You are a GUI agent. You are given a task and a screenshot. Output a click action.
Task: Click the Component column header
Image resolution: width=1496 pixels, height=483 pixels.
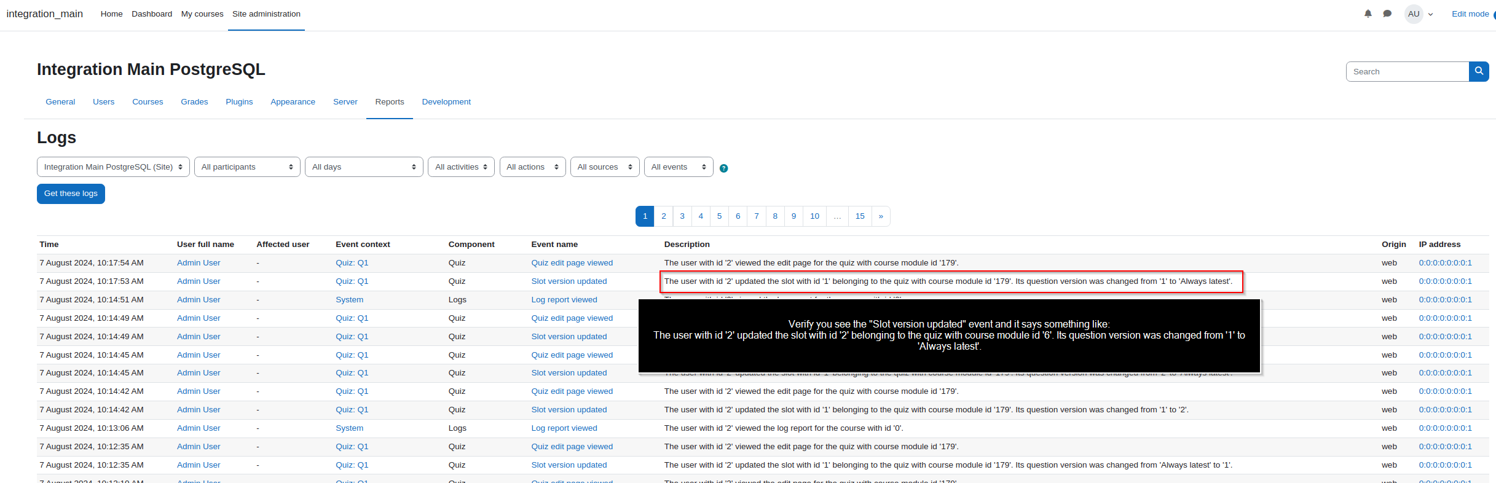471,245
